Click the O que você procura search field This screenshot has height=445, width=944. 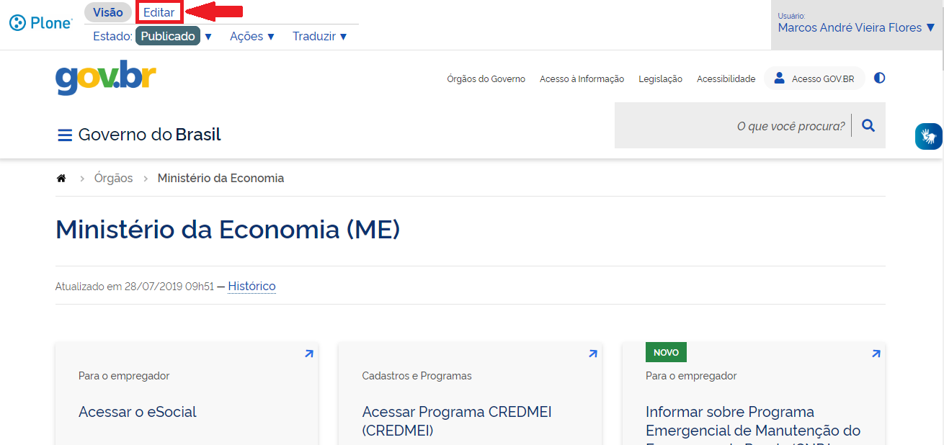[x=733, y=126]
